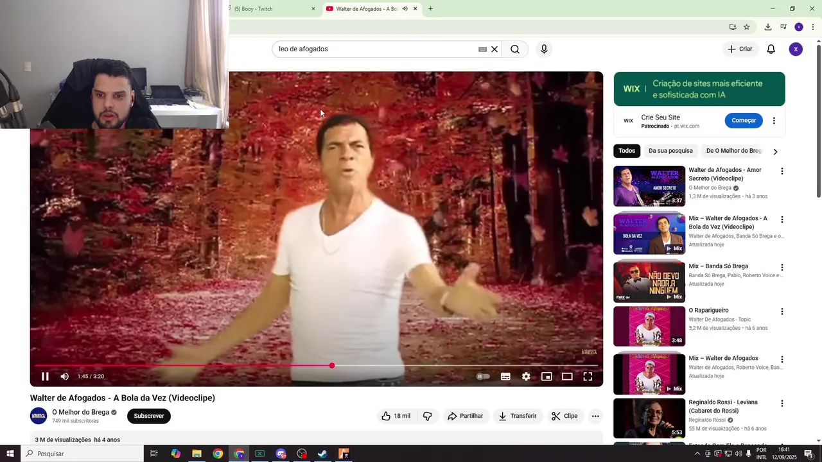
Task: Open Amor Secreto video thumbnail
Action: 649,186
